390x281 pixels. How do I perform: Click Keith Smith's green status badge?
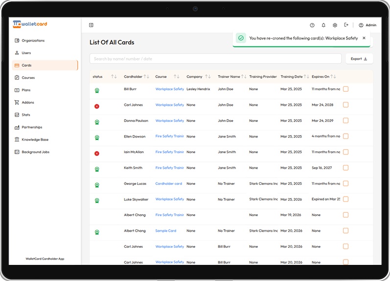click(x=97, y=169)
